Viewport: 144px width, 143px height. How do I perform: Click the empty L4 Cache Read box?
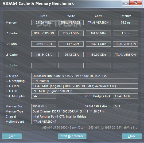[x=44, y=65]
